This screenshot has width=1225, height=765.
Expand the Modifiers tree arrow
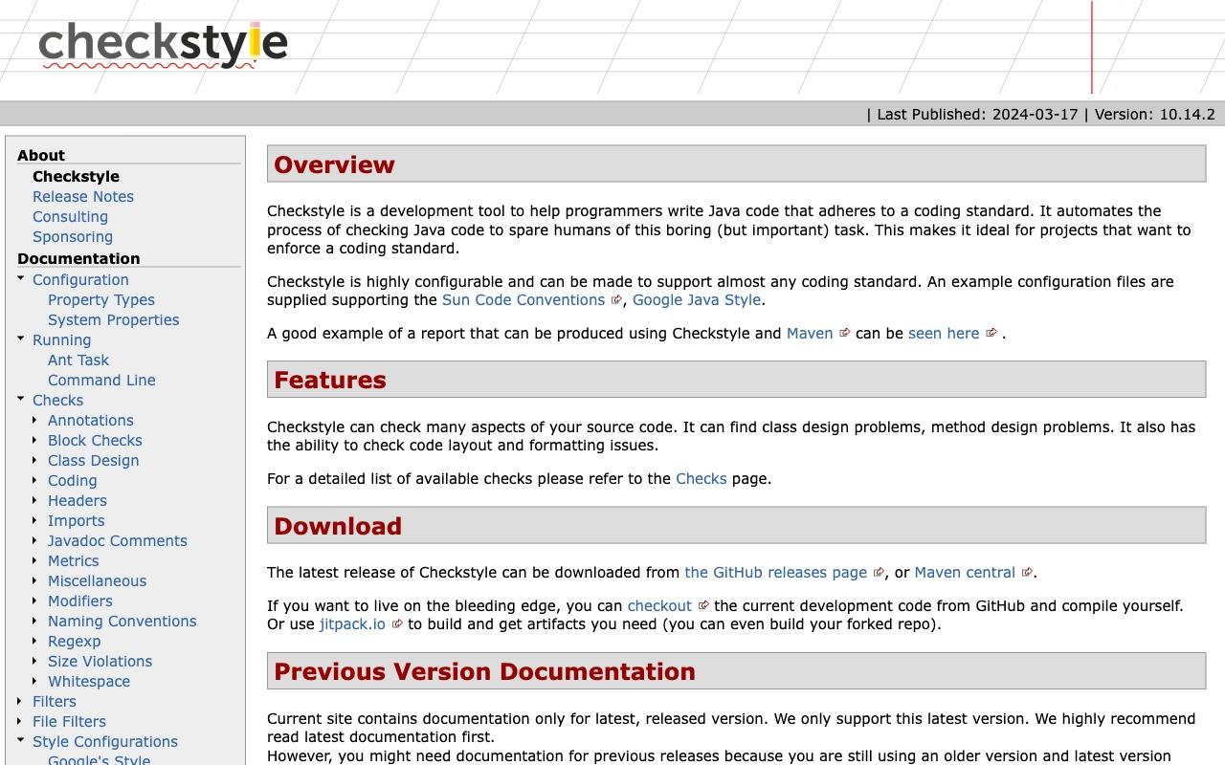[35, 601]
